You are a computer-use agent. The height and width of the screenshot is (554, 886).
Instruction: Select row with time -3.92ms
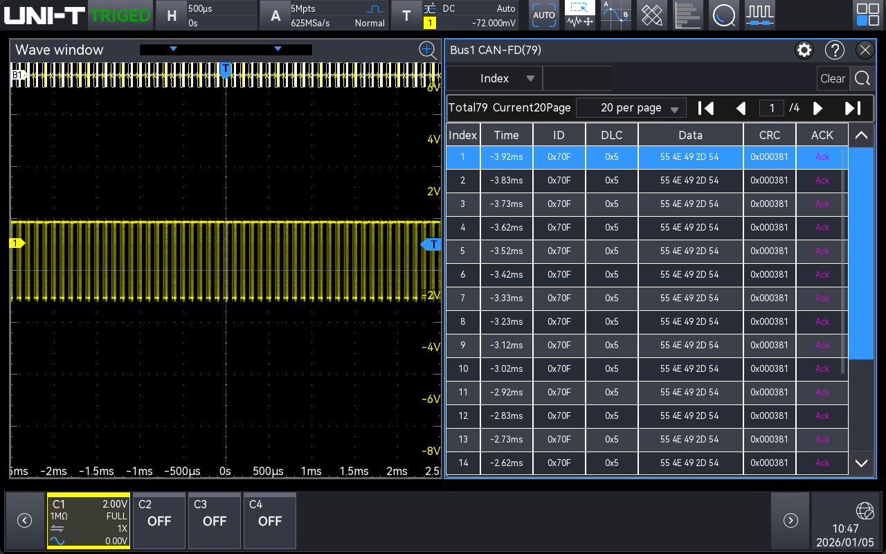647,157
